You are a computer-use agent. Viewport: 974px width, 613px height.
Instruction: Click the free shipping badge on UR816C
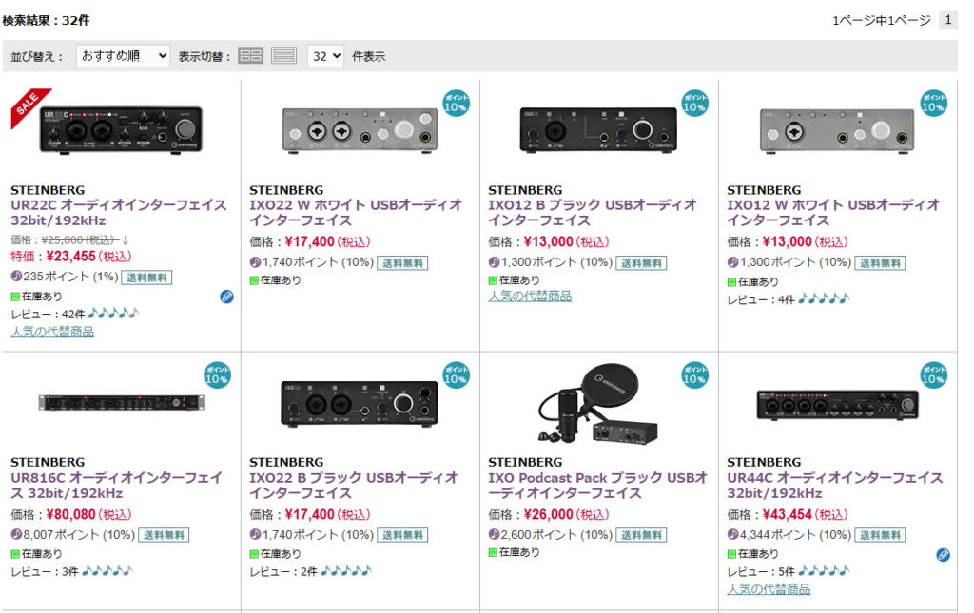164,535
